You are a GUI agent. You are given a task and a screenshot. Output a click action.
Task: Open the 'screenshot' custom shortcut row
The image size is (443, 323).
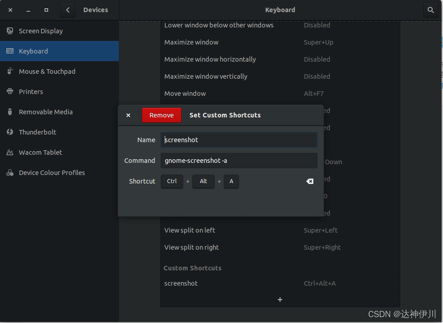pyautogui.click(x=280, y=283)
